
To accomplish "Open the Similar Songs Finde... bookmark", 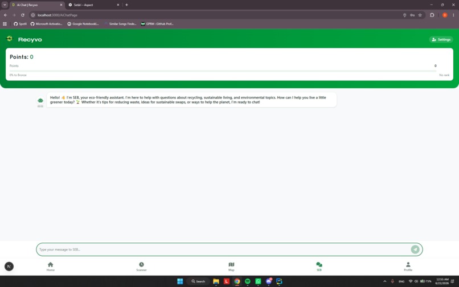I will coord(120,24).
